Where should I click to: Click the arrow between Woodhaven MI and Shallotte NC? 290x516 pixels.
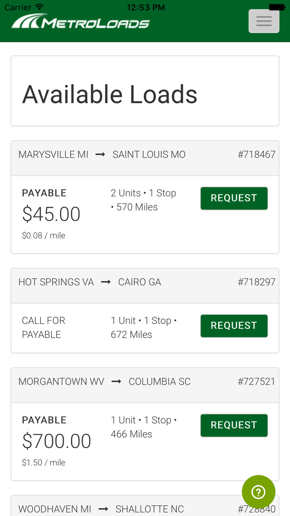pos(103,509)
